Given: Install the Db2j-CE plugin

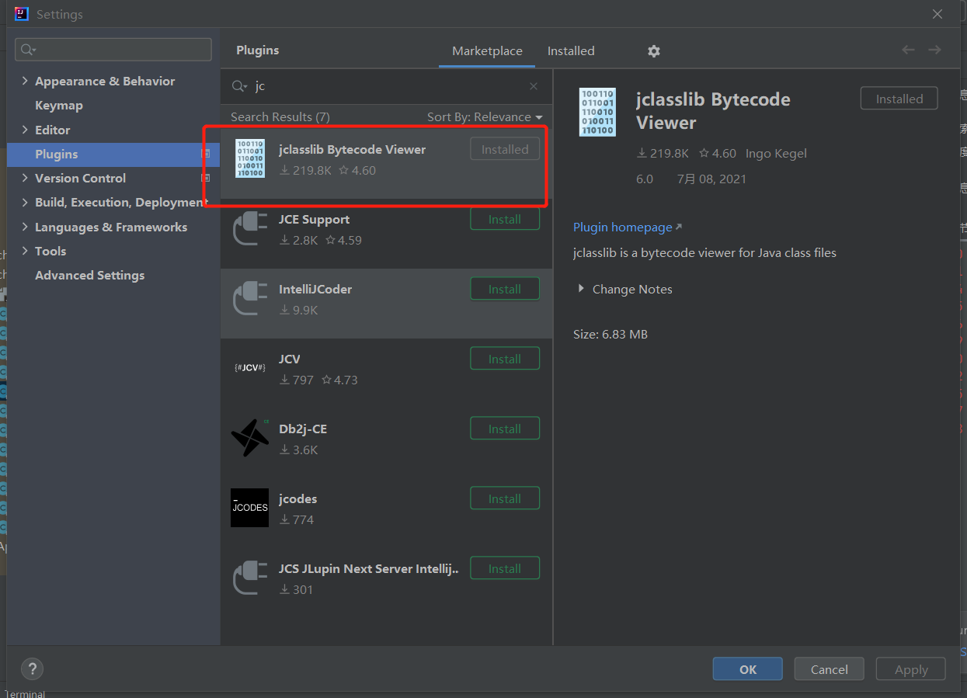Looking at the screenshot, I should [x=505, y=429].
